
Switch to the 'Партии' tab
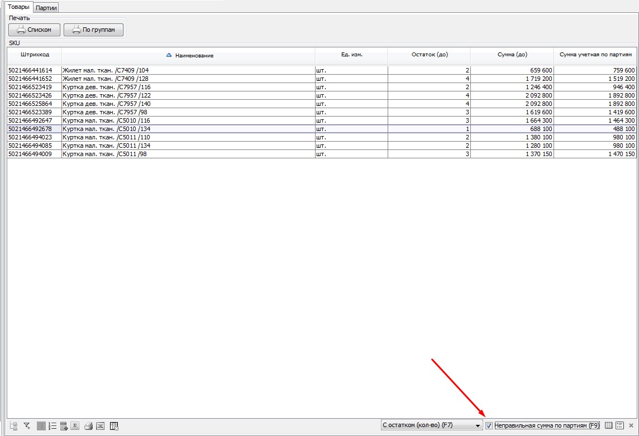[x=46, y=8]
